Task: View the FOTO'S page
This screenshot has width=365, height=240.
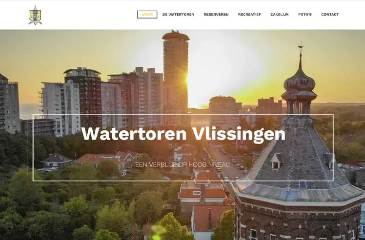Action: pyautogui.click(x=305, y=15)
